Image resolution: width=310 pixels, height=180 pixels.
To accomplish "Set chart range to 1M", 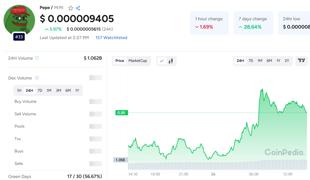I will coord(260,61).
